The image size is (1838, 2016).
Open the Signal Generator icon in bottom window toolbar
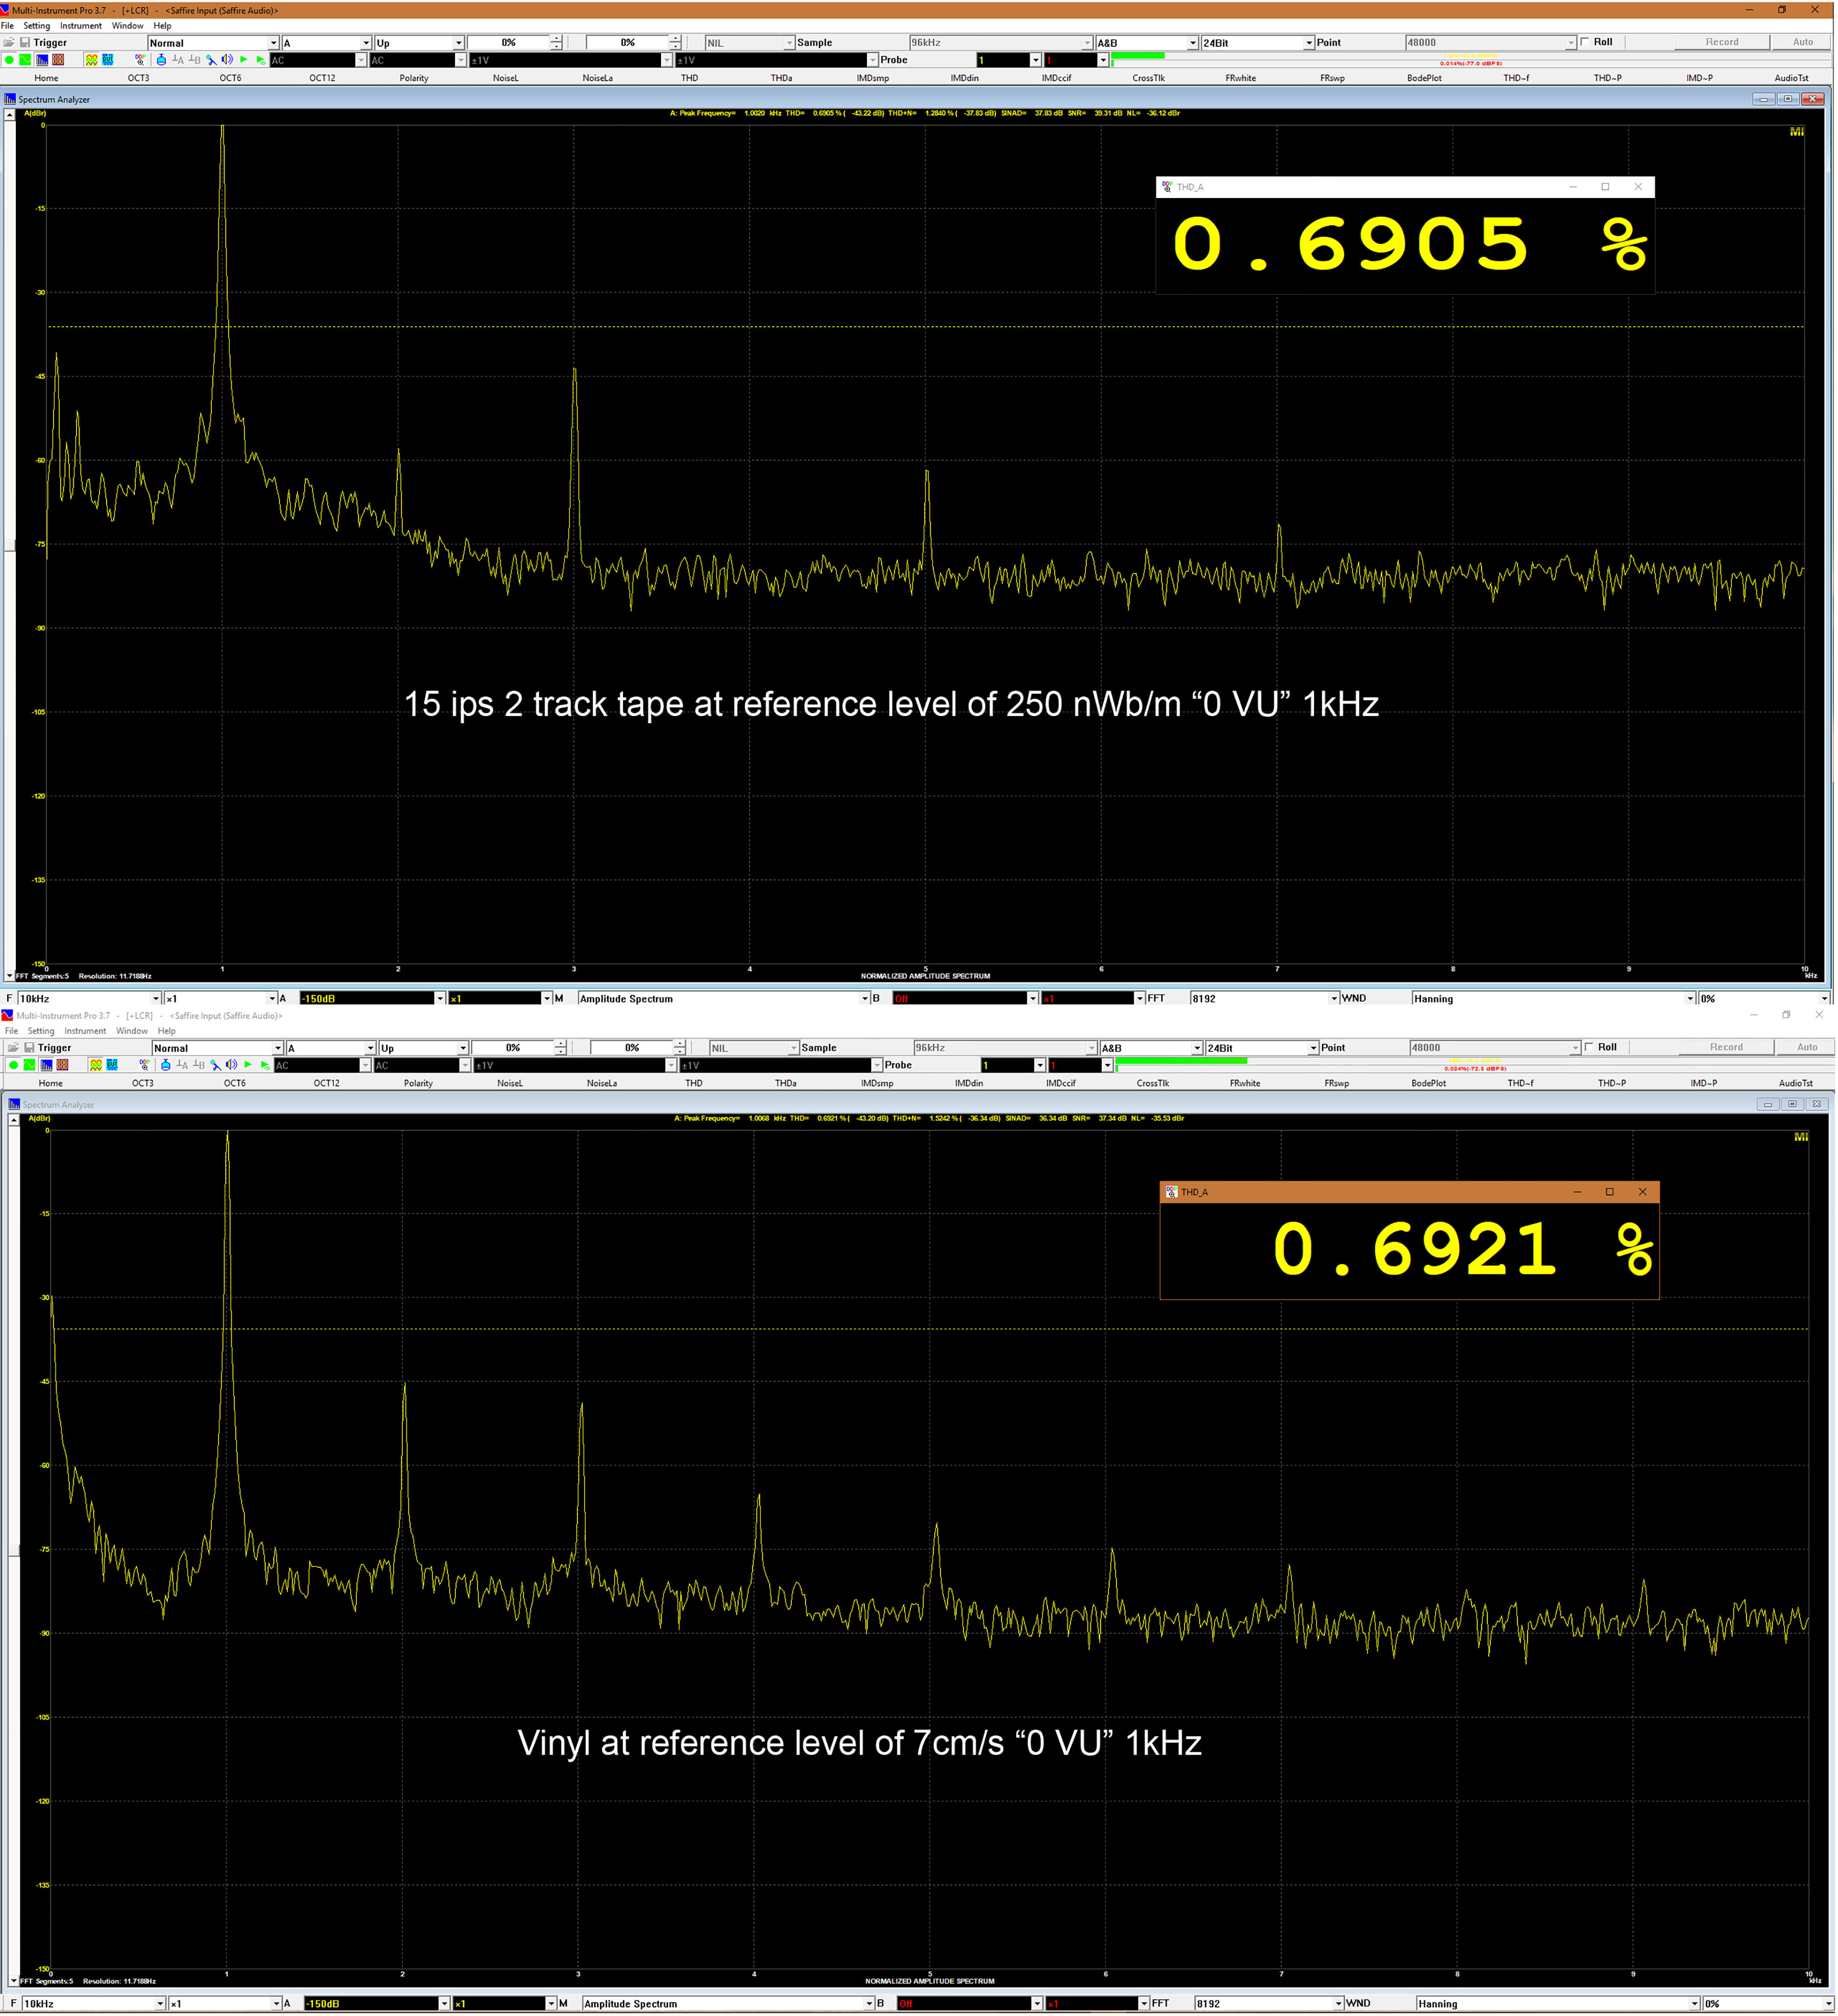(96, 1066)
